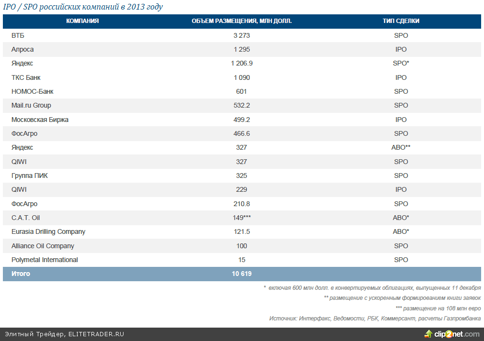This screenshot has width=484, height=341.
Task: Click the 'Итого' total row label
Action: pos(21,274)
